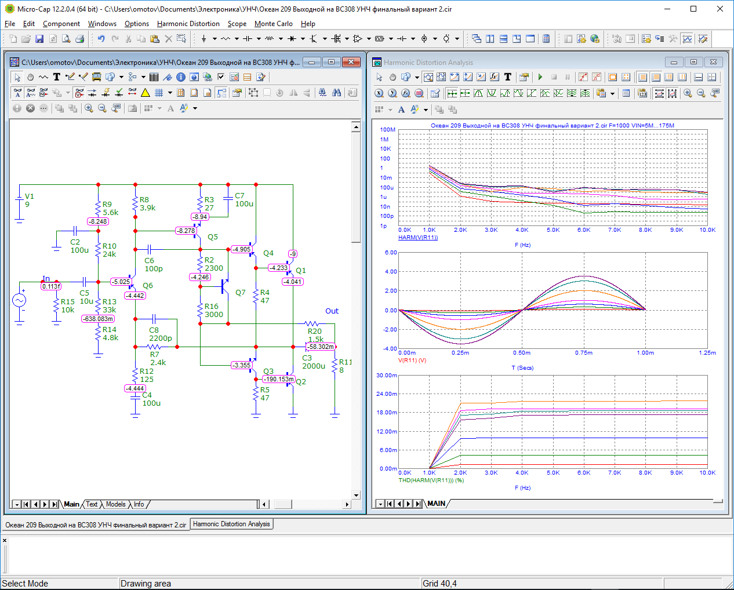
Task: Open dropdown arrow beside ground component icon
Action: [215, 39]
